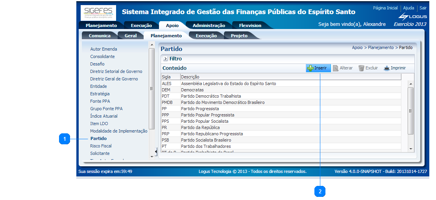Switch to the Execução sub-tab
Image resolution: width=436 pixels, height=200 pixels.
(x=206, y=36)
